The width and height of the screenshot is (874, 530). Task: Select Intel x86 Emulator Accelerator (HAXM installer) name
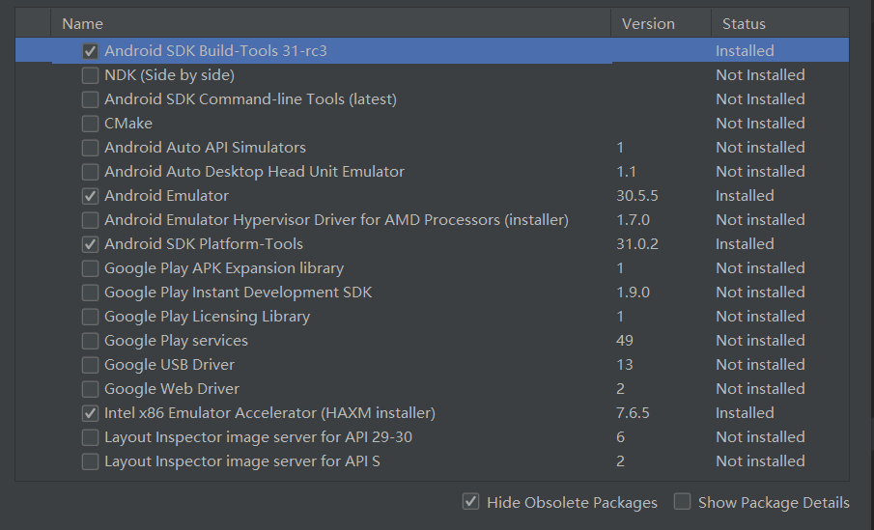[x=269, y=413]
